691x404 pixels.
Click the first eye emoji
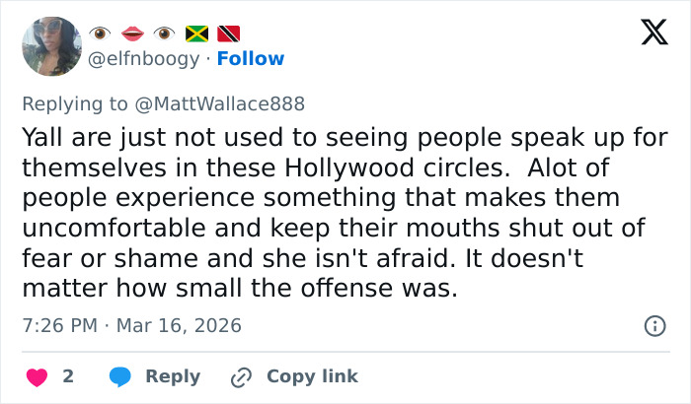click(x=104, y=33)
